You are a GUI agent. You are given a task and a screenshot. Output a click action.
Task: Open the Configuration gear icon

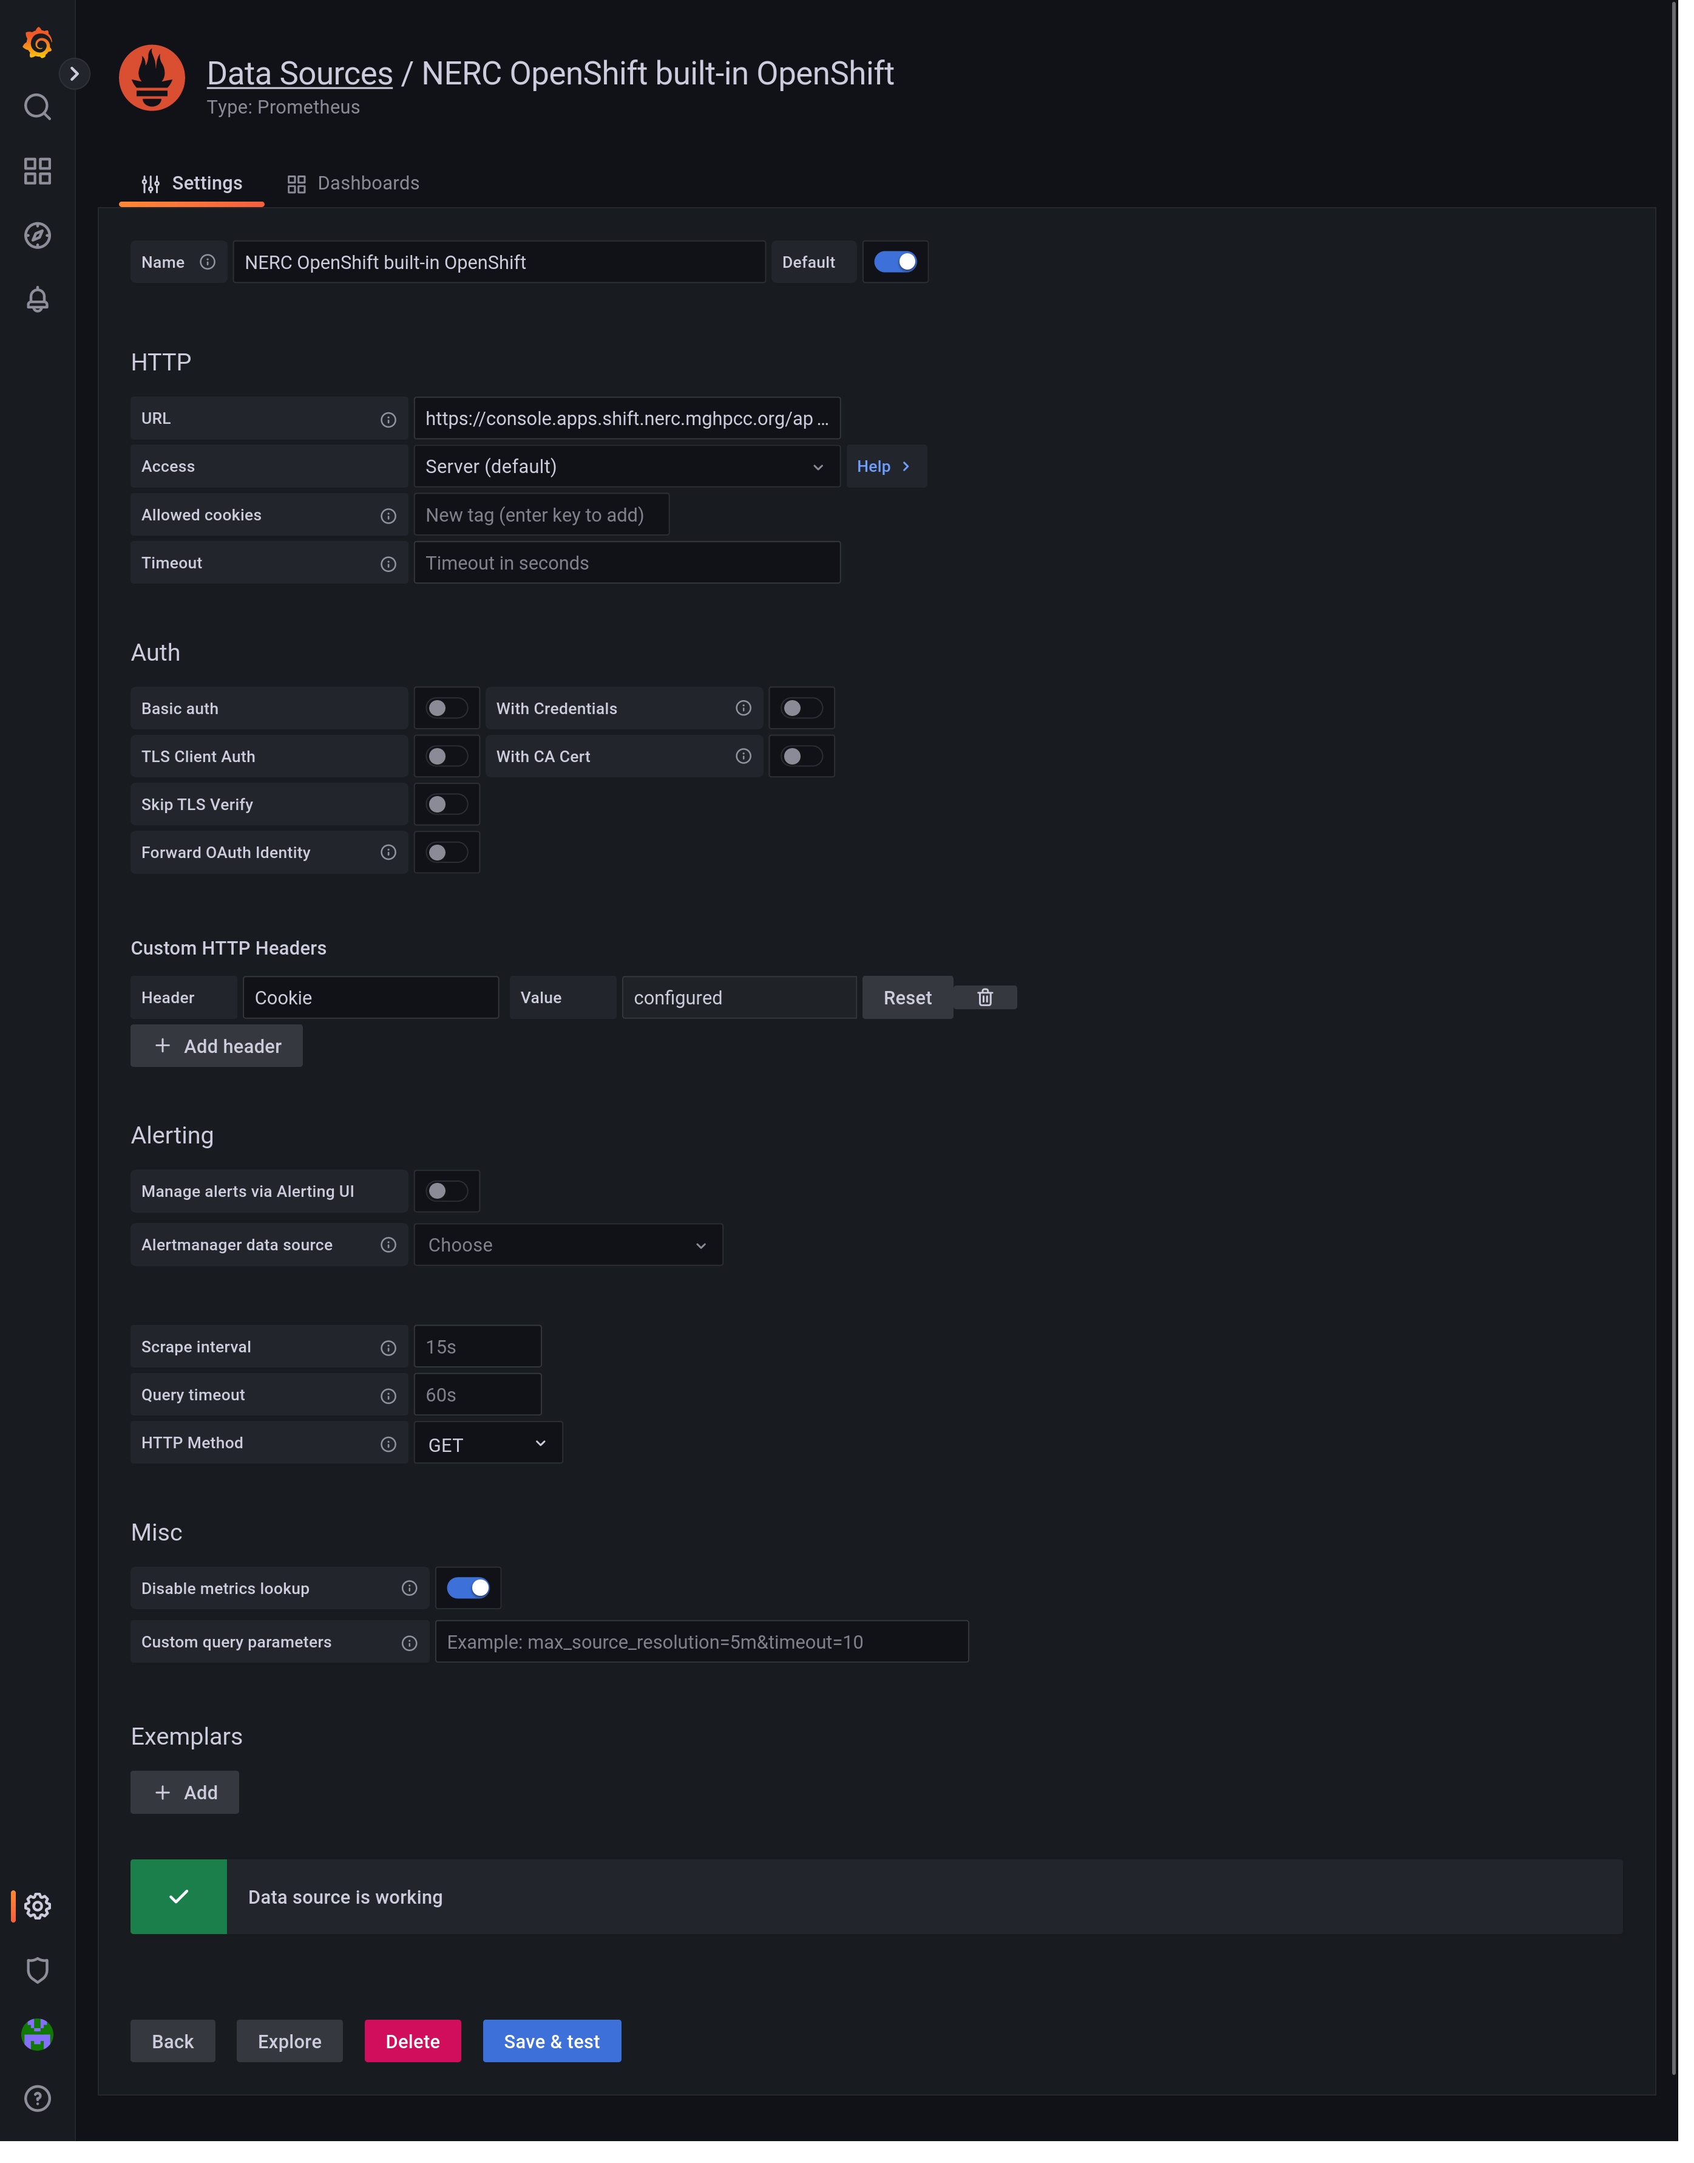coord(38,1924)
